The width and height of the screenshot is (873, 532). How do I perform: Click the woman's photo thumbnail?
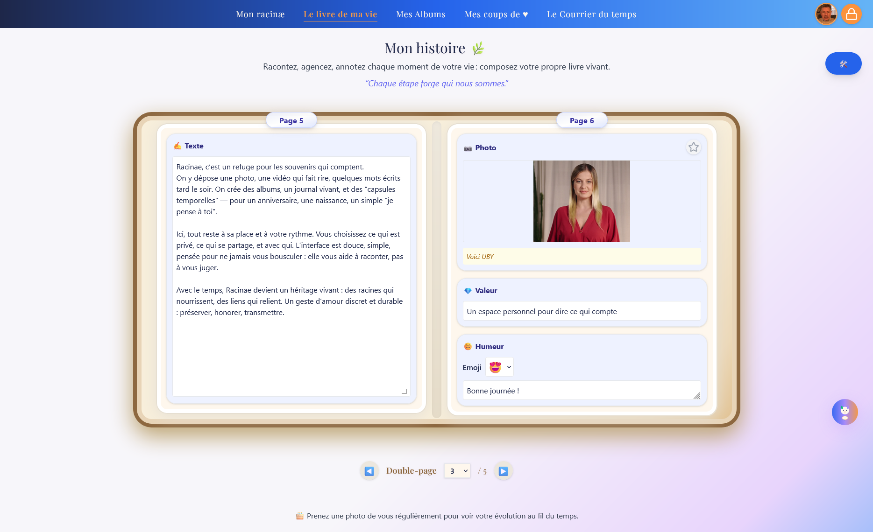coord(581,201)
